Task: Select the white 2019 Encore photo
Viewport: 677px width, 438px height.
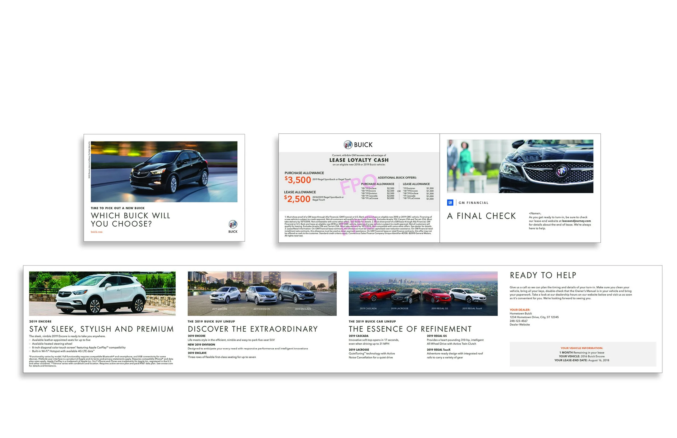Action: 102,293
